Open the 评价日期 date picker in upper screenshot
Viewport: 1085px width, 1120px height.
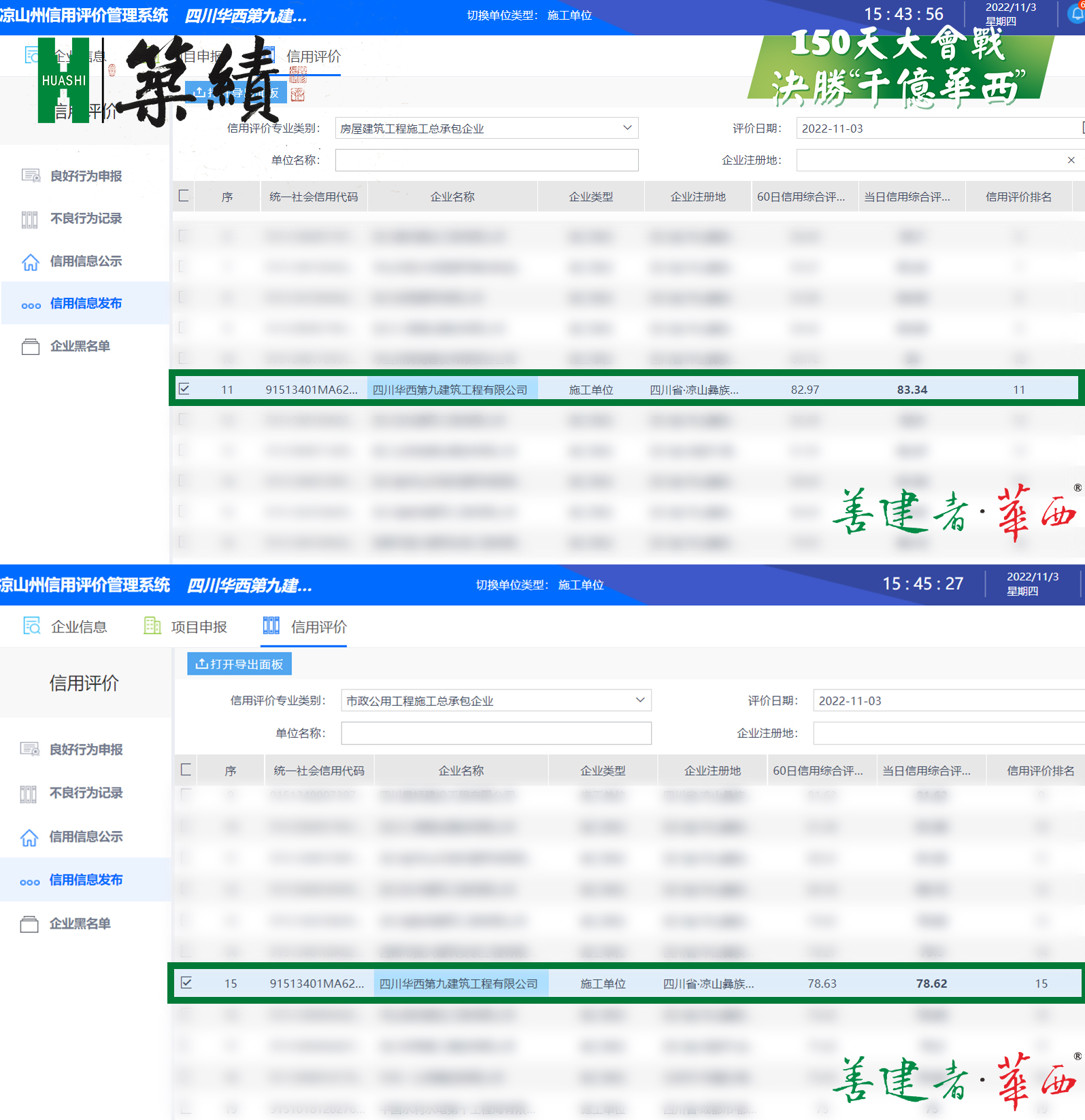click(941, 128)
